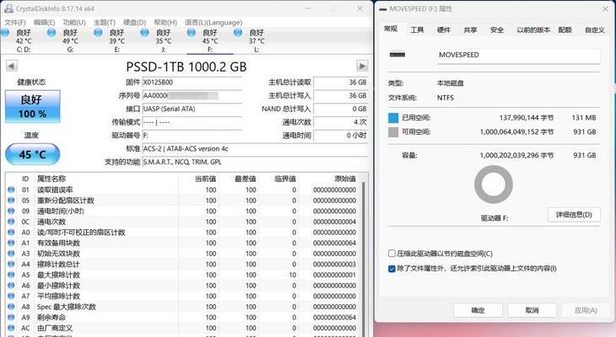
Task: Enable compress this drive checkbox
Action: (x=392, y=254)
